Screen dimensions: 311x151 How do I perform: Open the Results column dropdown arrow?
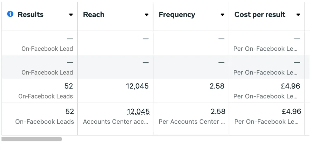pyautogui.click(x=71, y=15)
